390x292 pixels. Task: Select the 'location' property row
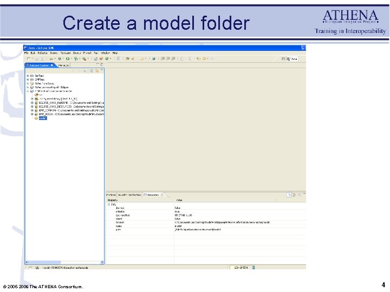pyautogui.click(x=206, y=222)
